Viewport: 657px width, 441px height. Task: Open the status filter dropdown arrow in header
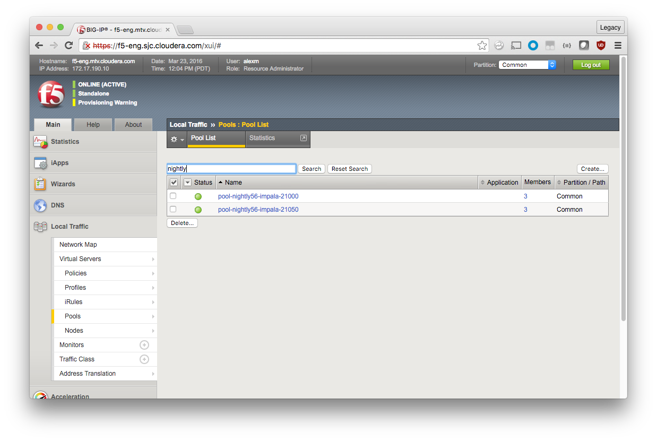click(x=187, y=183)
